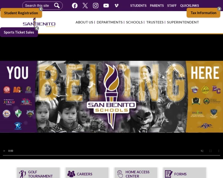Viewport: 223px width, 178px height.
Task: Open Sports Ticket Sales button
Action: (x=19, y=32)
